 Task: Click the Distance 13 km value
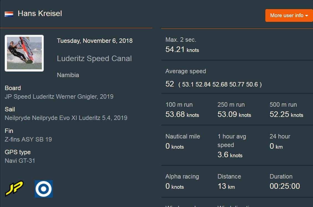pos(226,186)
